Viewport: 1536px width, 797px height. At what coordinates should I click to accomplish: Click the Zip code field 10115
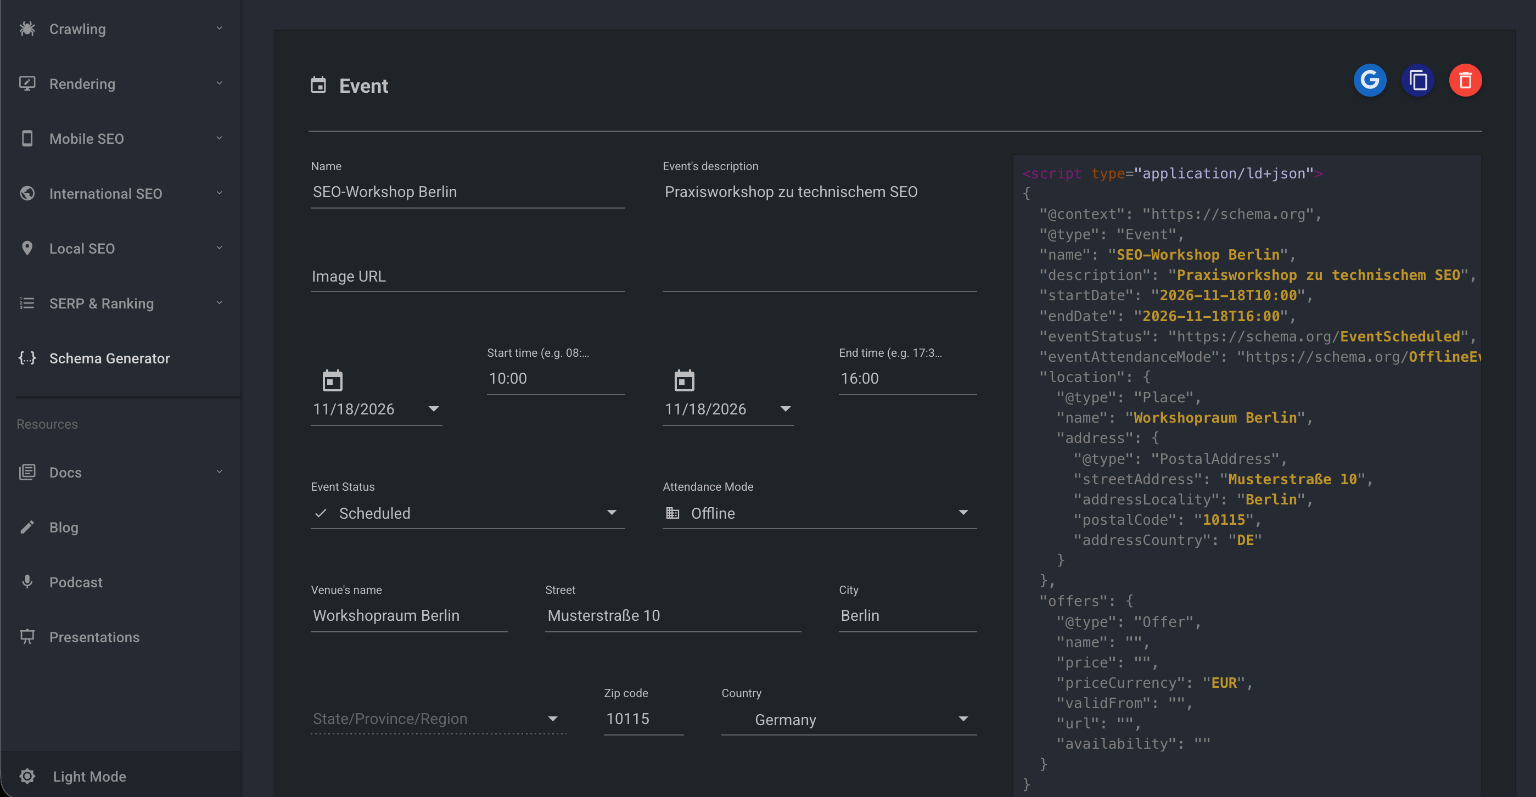643,719
